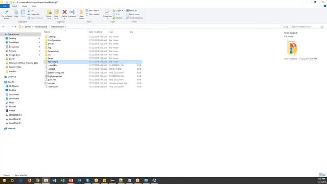The height and width of the screenshot is (184, 327).
Task: Click the New folder icon
Action: (x=81, y=12)
